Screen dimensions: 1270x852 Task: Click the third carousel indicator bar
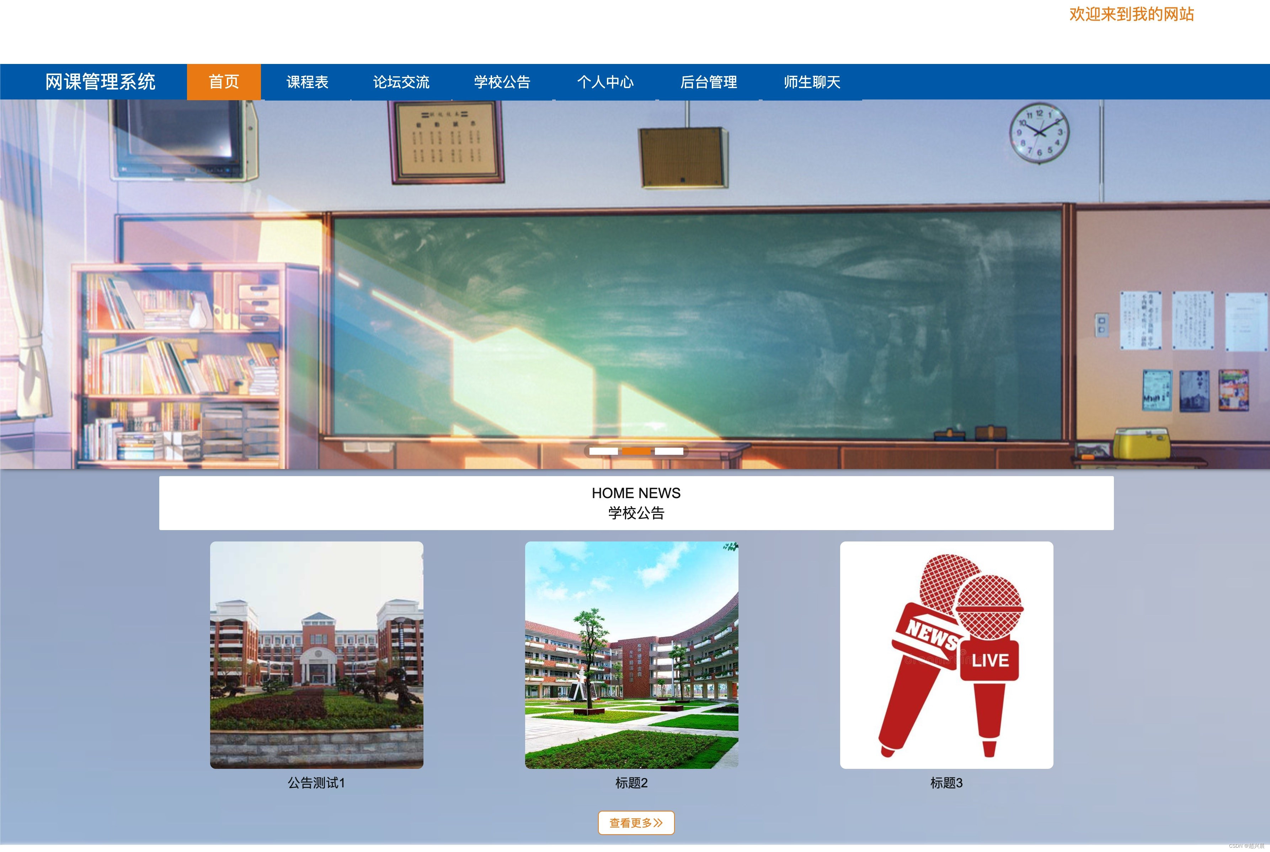(669, 451)
